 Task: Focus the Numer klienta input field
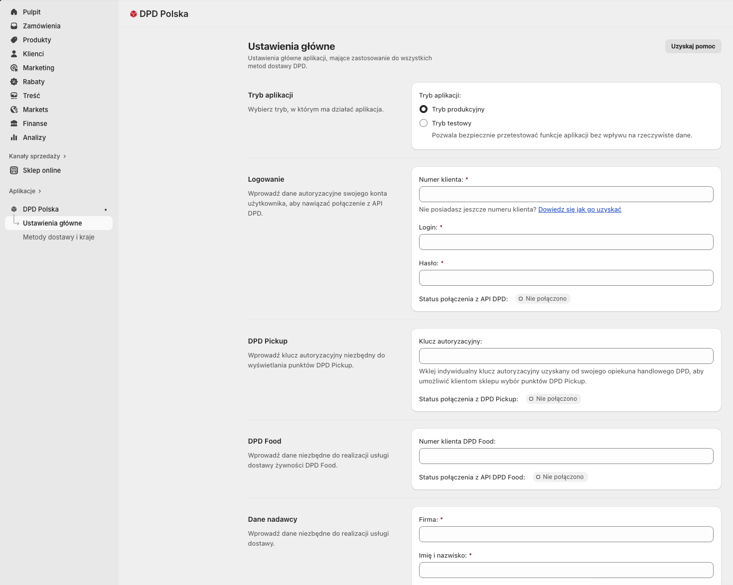point(566,194)
